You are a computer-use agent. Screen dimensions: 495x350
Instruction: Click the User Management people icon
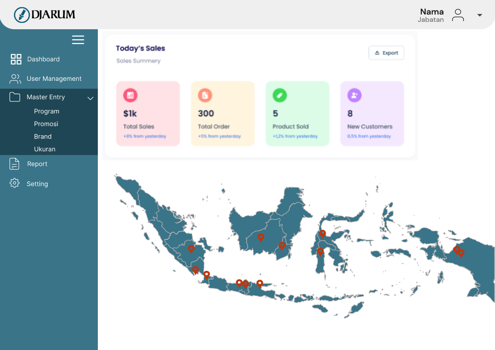pyautogui.click(x=15, y=79)
